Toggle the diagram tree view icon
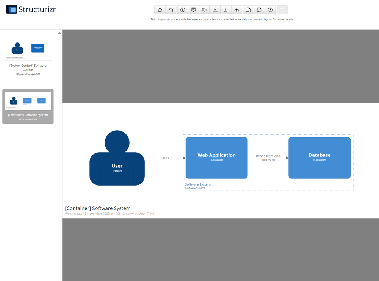The height and width of the screenshot is (281, 379). click(x=236, y=9)
